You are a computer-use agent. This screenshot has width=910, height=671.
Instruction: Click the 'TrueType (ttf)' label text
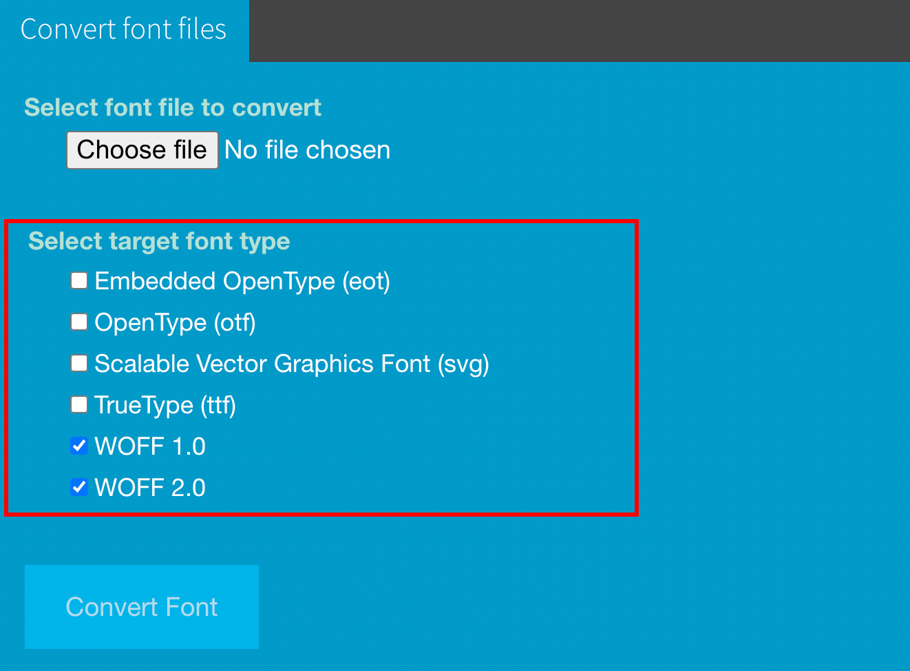point(165,405)
